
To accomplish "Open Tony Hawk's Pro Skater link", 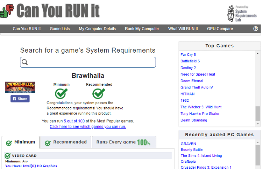I will tap(200, 114).
